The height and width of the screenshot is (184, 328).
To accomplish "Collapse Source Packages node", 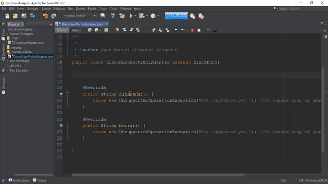I will point(7,34).
